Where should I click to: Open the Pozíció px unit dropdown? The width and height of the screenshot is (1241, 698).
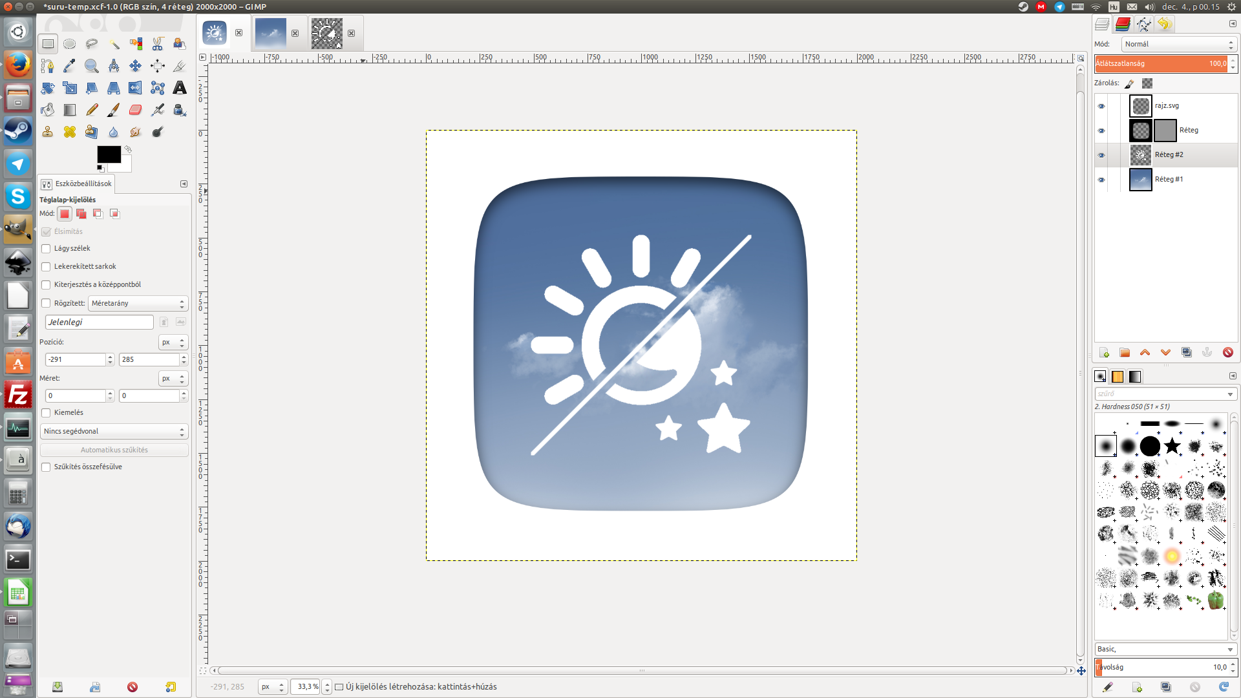(173, 342)
